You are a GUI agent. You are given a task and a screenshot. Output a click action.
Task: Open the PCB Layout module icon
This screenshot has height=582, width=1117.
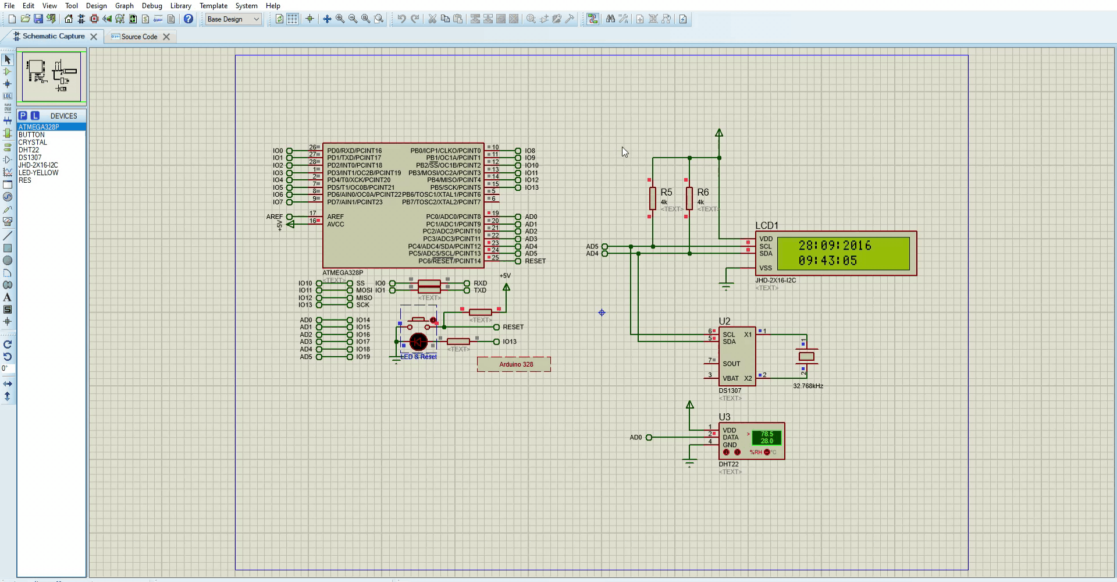tap(94, 19)
